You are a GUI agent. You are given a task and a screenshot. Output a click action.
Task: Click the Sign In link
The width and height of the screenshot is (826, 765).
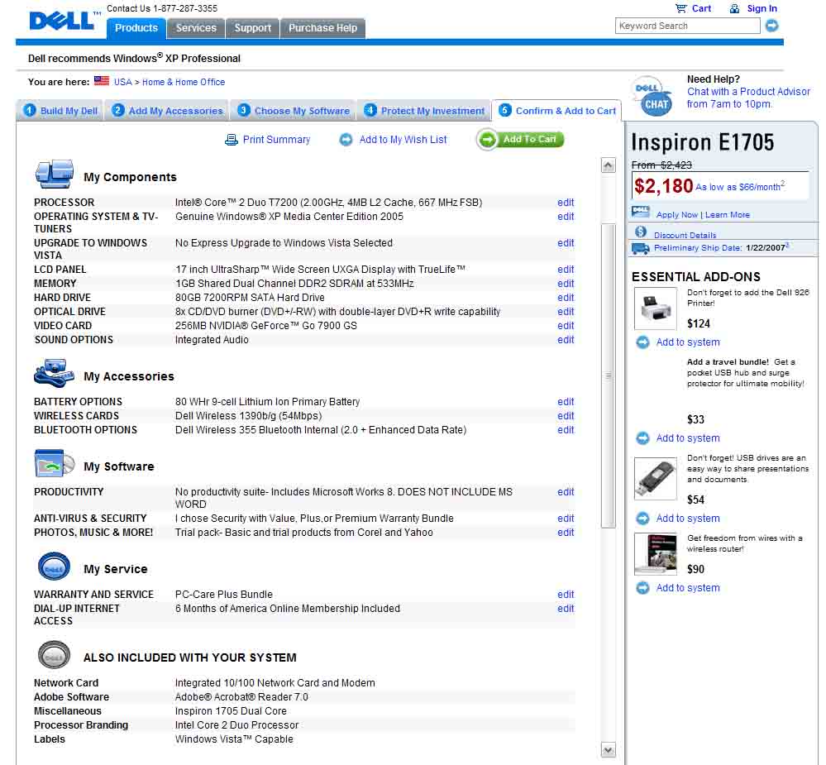point(762,8)
